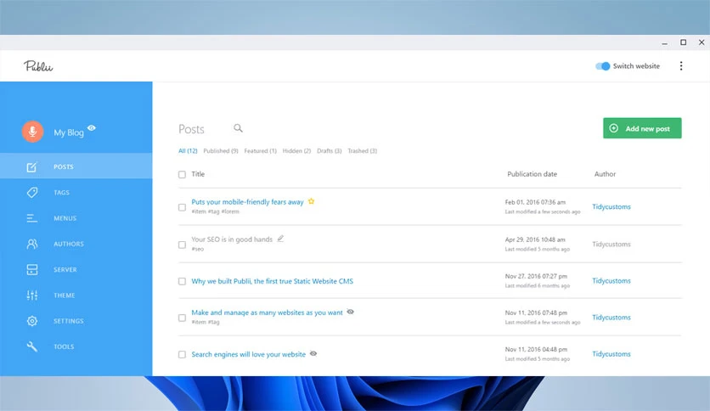Open the posts search magnifier

[238, 128]
